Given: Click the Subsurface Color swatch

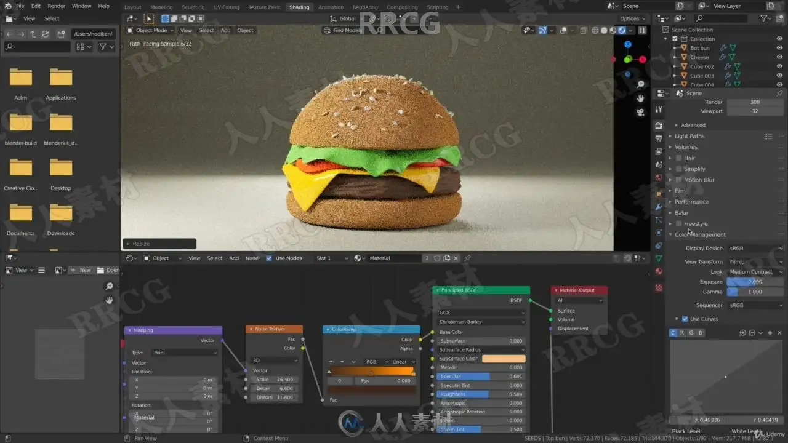Looking at the screenshot, I should pos(504,359).
